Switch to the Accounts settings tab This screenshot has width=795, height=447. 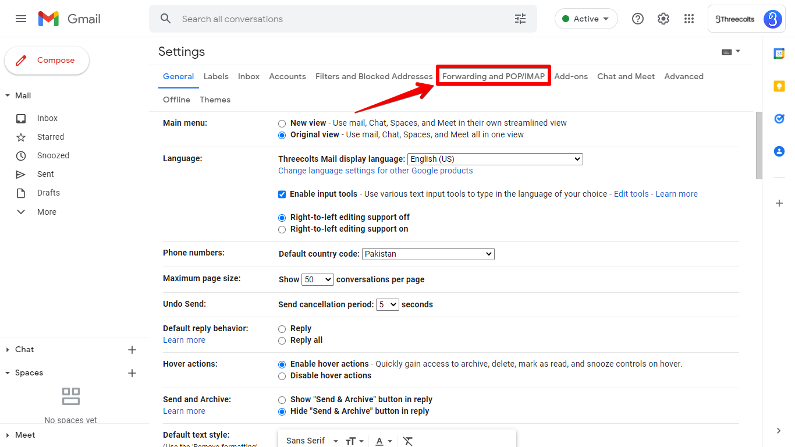click(x=288, y=76)
